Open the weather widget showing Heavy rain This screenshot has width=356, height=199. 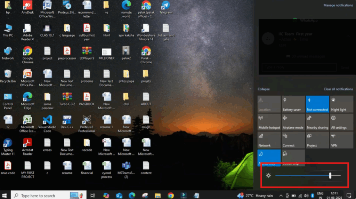pyautogui.click(x=255, y=196)
